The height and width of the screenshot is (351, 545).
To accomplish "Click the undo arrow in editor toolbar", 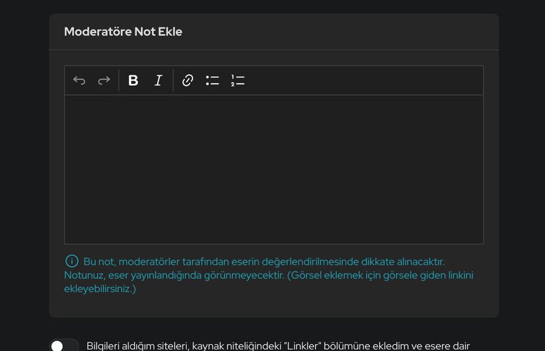I will [x=79, y=81].
